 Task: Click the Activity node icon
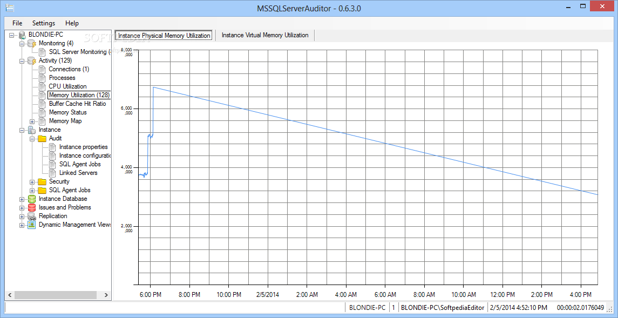[32, 60]
